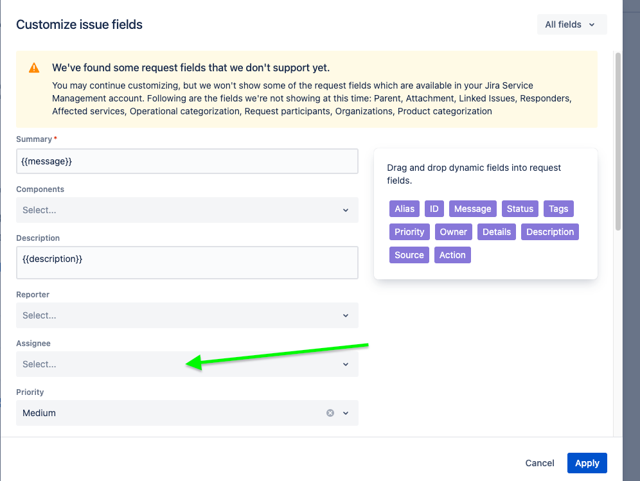Select the ID dynamic field tag

tap(434, 209)
